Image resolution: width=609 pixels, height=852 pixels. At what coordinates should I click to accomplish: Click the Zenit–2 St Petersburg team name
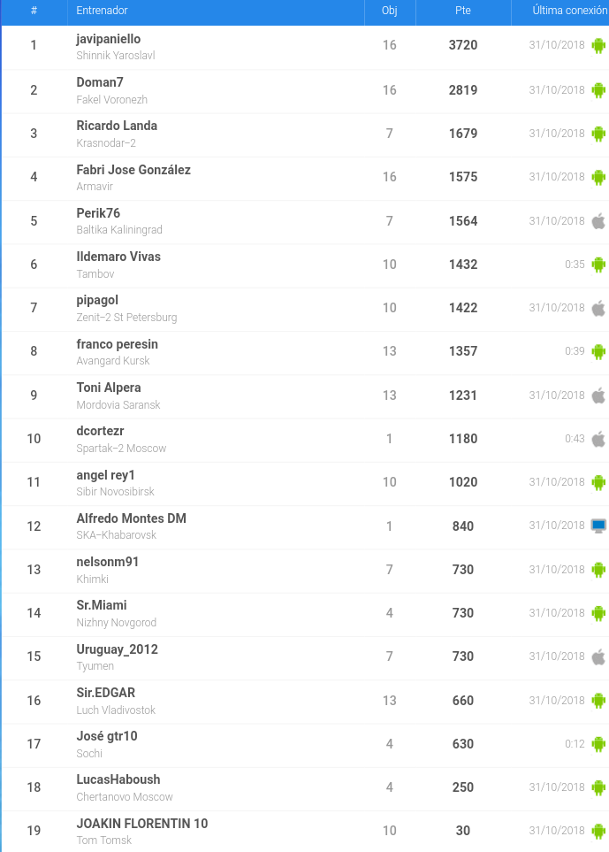click(126, 318)
